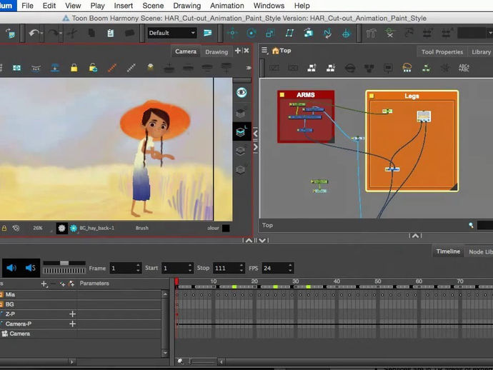Add a layer with timeline plus button
Screen dimensions: 493x370
(x=44, y=284)
